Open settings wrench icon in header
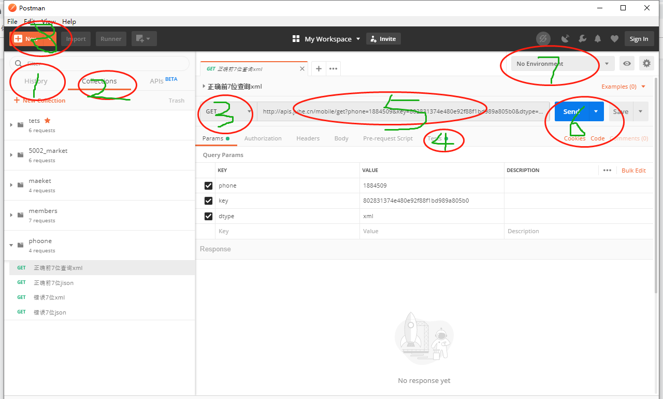The height and width of the screenshot is (399, 663). click(x=582, y=39)
